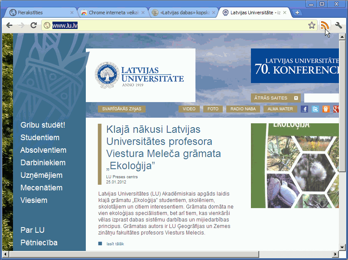Click the vertical scrollbar up arrow

click(x=342, y=37)
